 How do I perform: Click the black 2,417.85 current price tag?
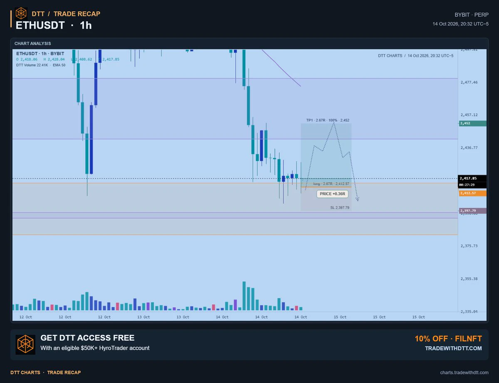tap(472, 178)
